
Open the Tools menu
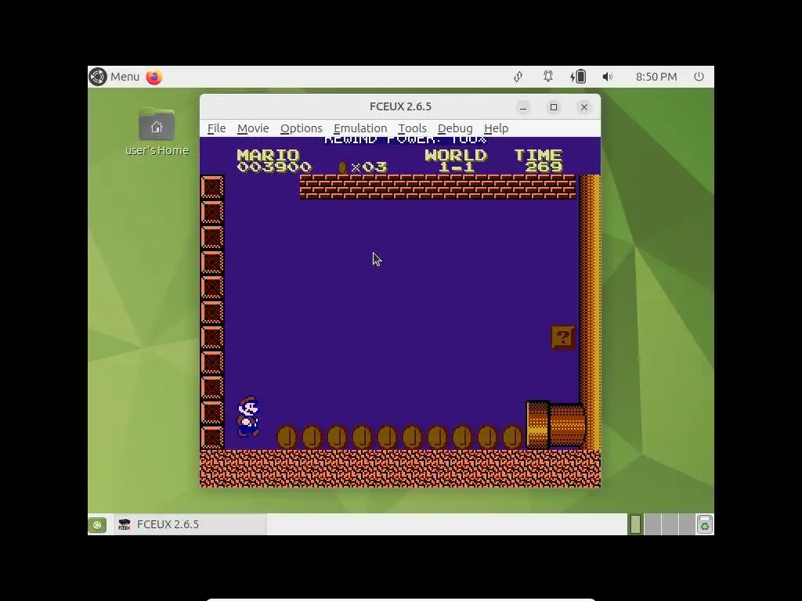click(x=412, y=128)
